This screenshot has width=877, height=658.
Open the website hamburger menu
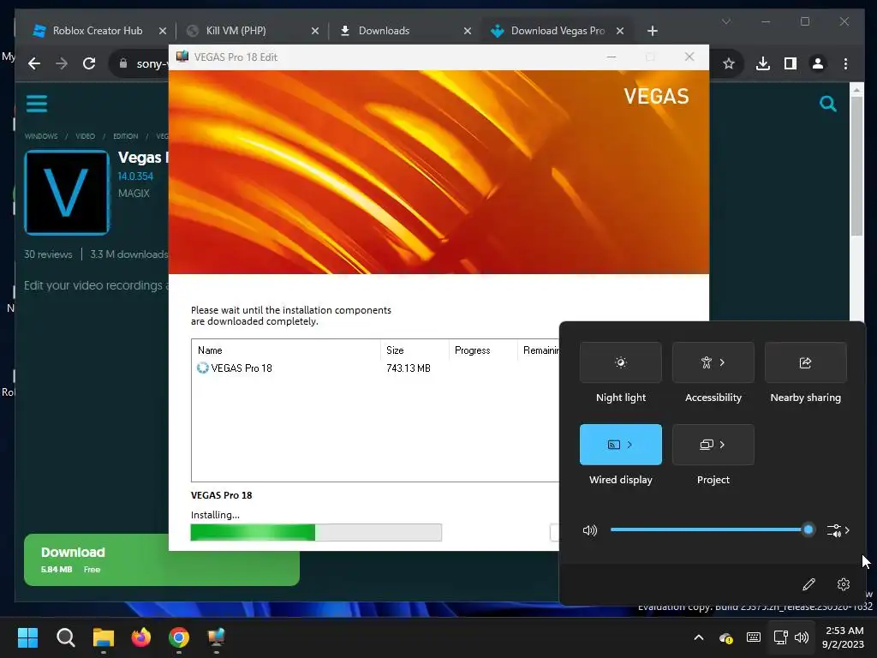point(37,104)
